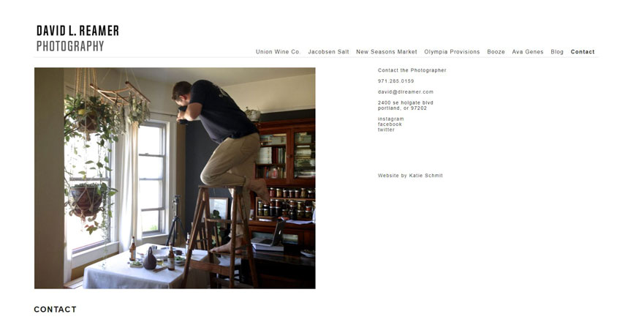This screenshot has height=325, width=636.
Task: Go to New Seasons Market gallery
Action: [x=386, y=52]
